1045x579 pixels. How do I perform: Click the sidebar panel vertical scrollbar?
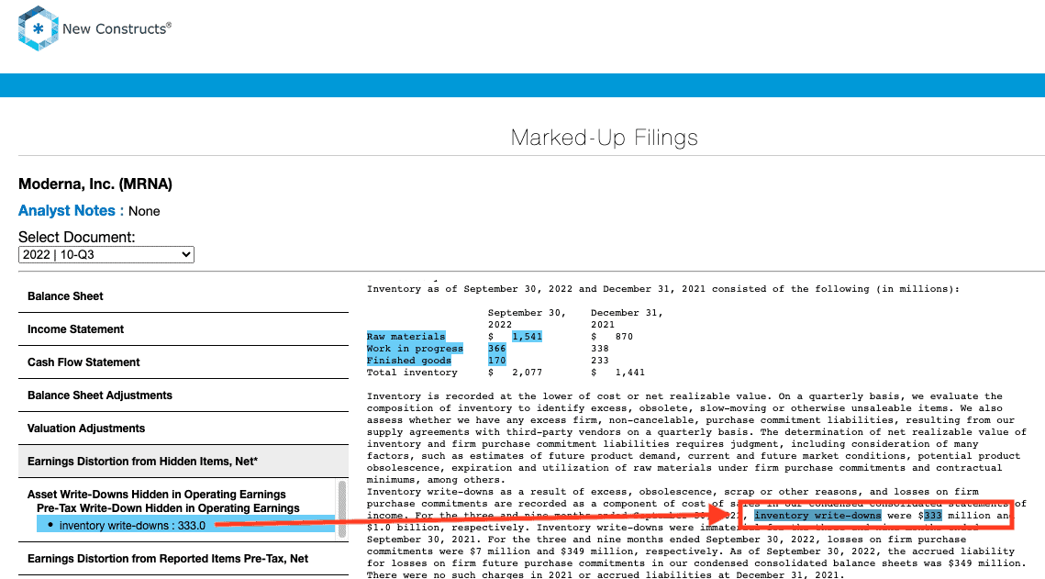[x=342, y=508]
